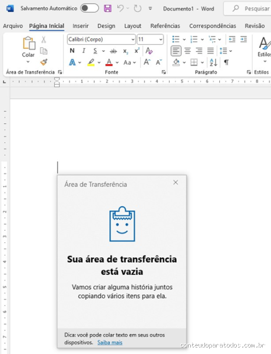Image resolution: width=271 pixels, height=354 pixels.
Task: Align text left
Action: point(176,51)
